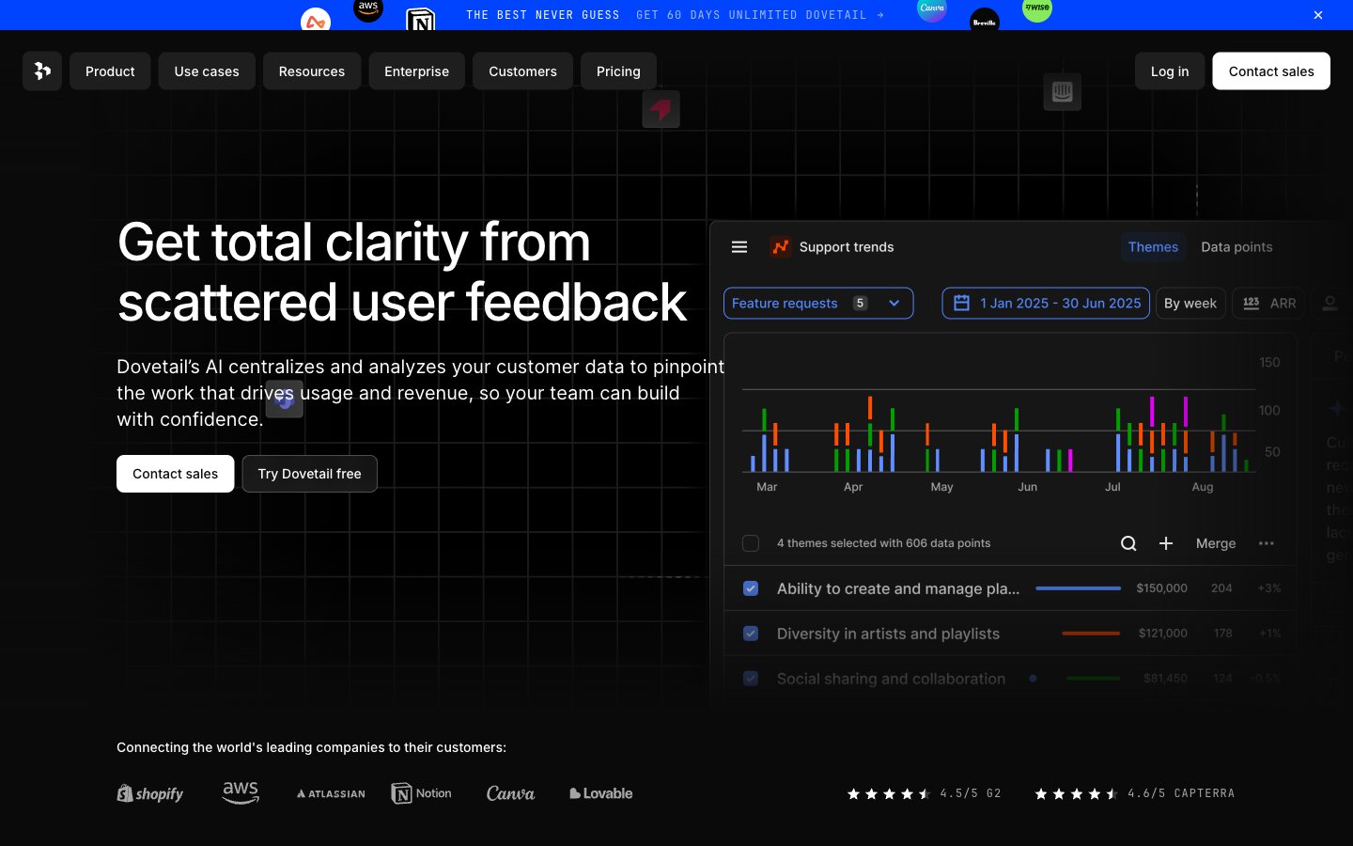Open the By week grouping selector
The image size is (1353, 846).
click(x=1190, y=303)
